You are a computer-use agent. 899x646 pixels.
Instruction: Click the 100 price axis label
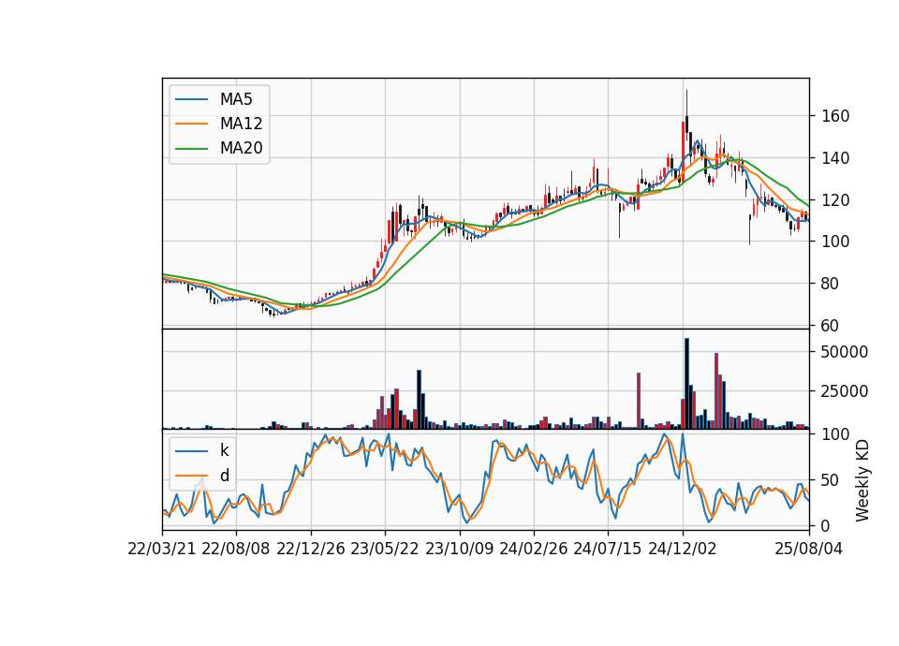click(x=835, y=242)
